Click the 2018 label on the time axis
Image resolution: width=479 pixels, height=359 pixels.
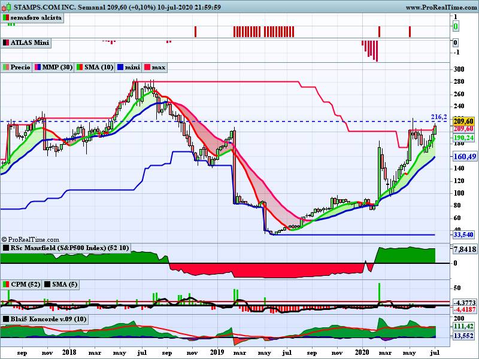pyautogui.click(x=69, y=352)
